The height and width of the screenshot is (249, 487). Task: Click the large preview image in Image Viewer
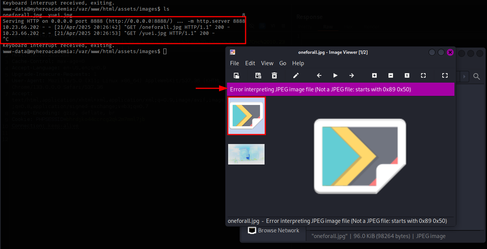tap(360, 156)
